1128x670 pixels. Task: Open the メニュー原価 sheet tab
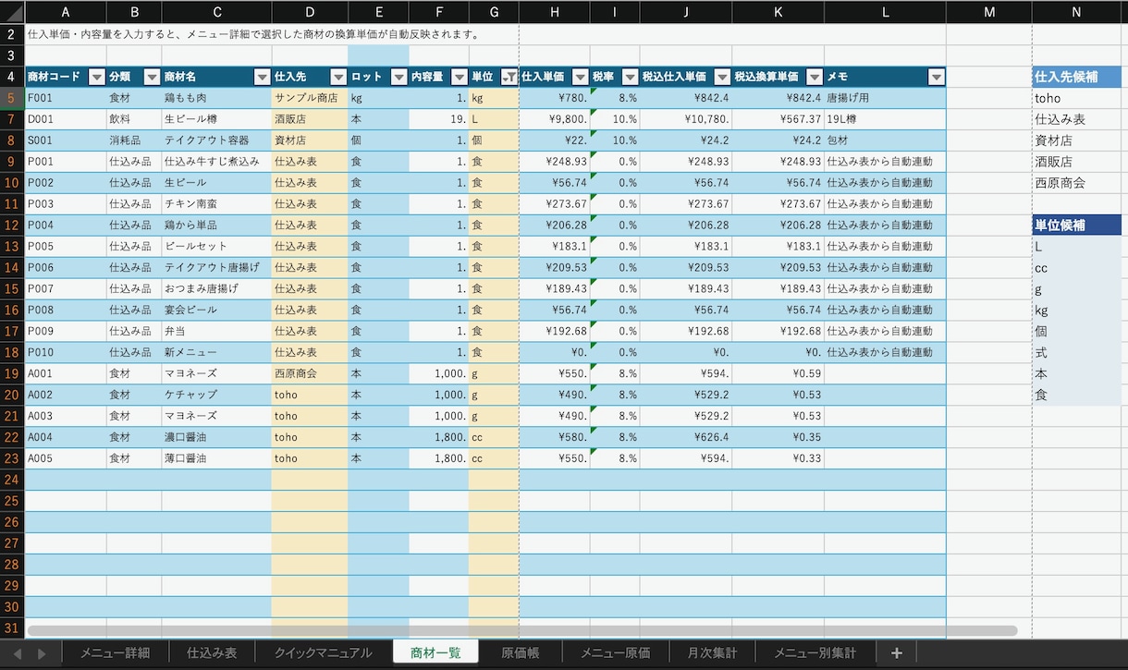pos(616,652)
